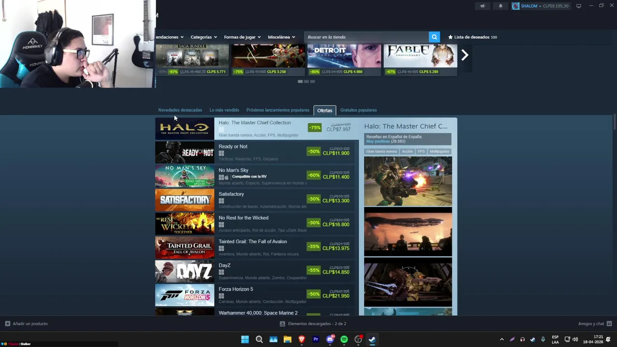
Task: Click the 'Buscar en la tienda' search field
Action: coord(367,37)
